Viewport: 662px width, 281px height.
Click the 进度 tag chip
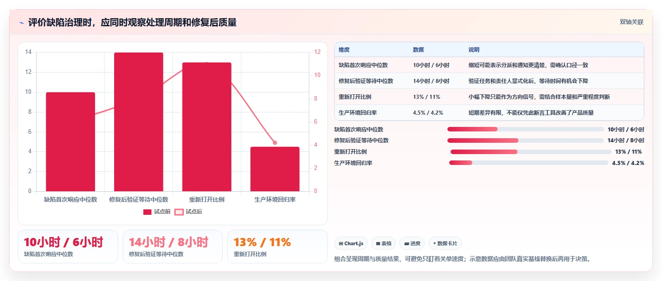point(412,243)
